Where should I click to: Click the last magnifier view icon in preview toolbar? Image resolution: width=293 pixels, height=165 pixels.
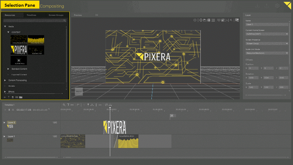pyautogui.click(x=237, y=20)
